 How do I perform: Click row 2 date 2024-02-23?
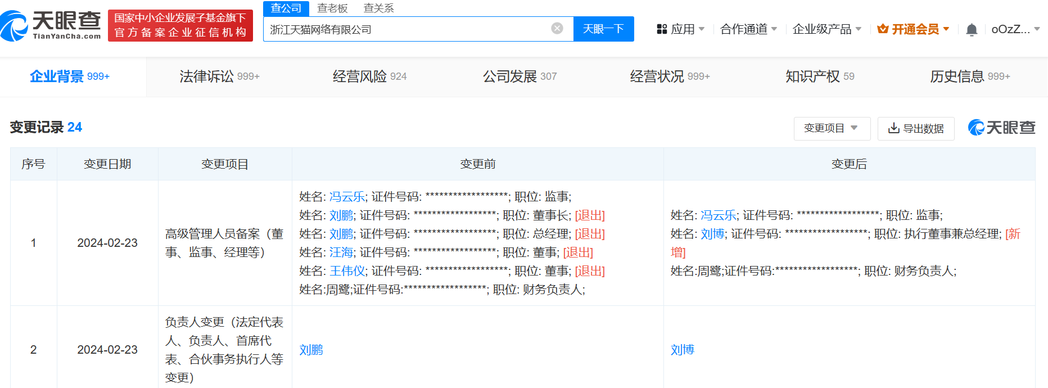[x=107, y=350]
